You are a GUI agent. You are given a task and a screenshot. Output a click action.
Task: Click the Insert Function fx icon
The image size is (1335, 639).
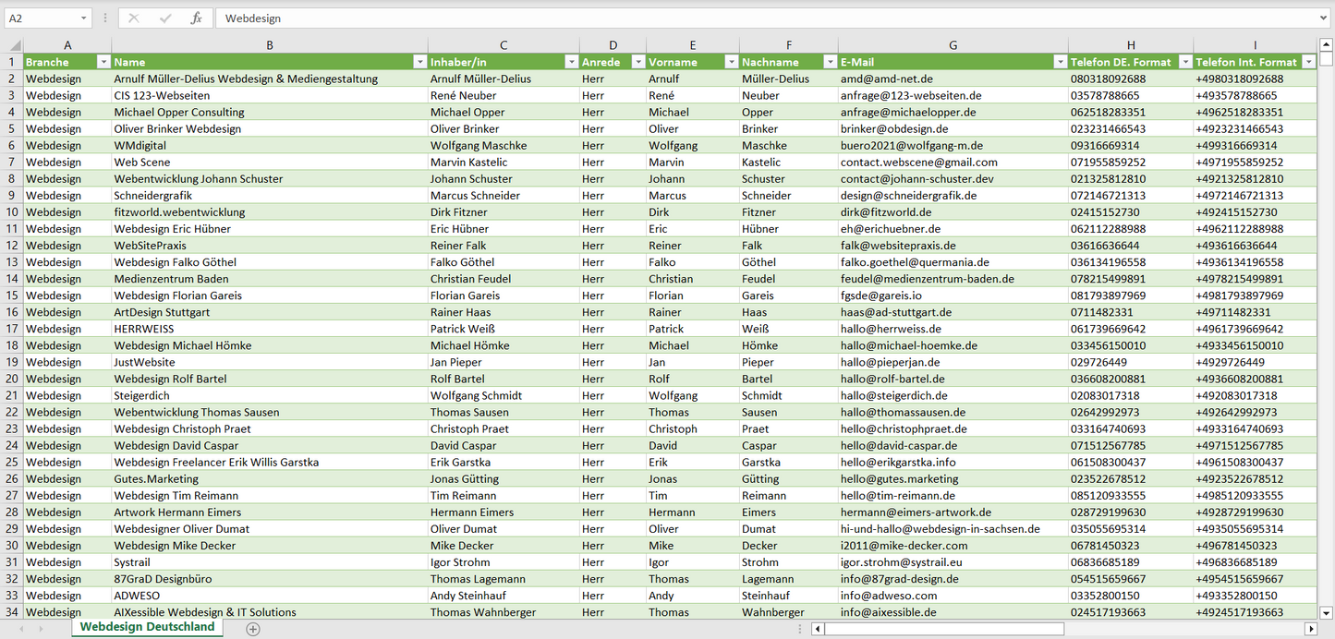196,18
